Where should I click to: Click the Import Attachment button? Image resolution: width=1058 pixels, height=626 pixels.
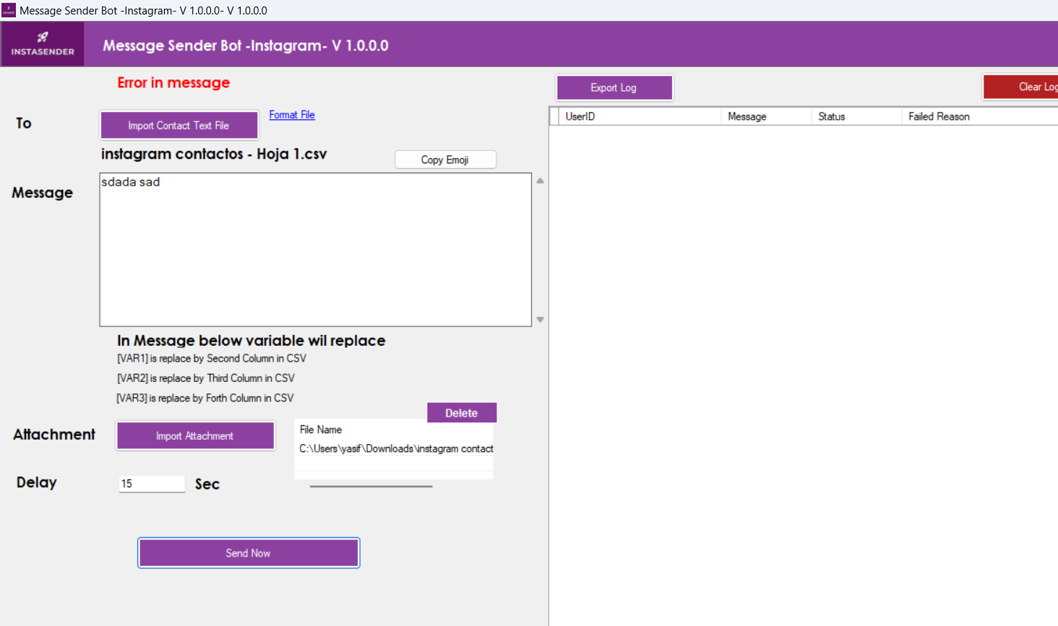[195, 435]
